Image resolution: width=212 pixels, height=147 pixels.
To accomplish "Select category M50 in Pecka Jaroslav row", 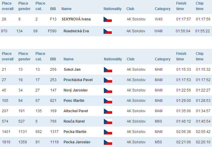I will pyautogui.click(x=158, y=142).
